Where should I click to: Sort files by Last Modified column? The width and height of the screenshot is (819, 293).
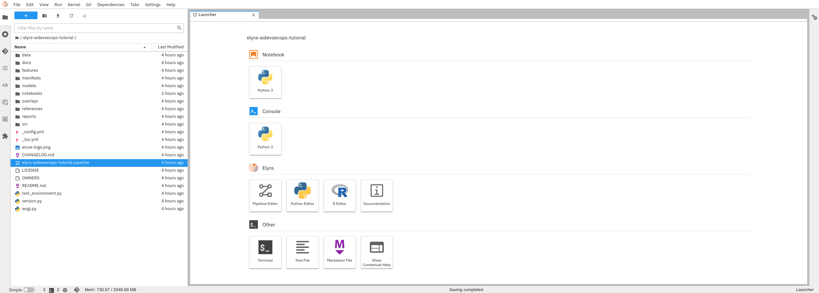point(170,47)
